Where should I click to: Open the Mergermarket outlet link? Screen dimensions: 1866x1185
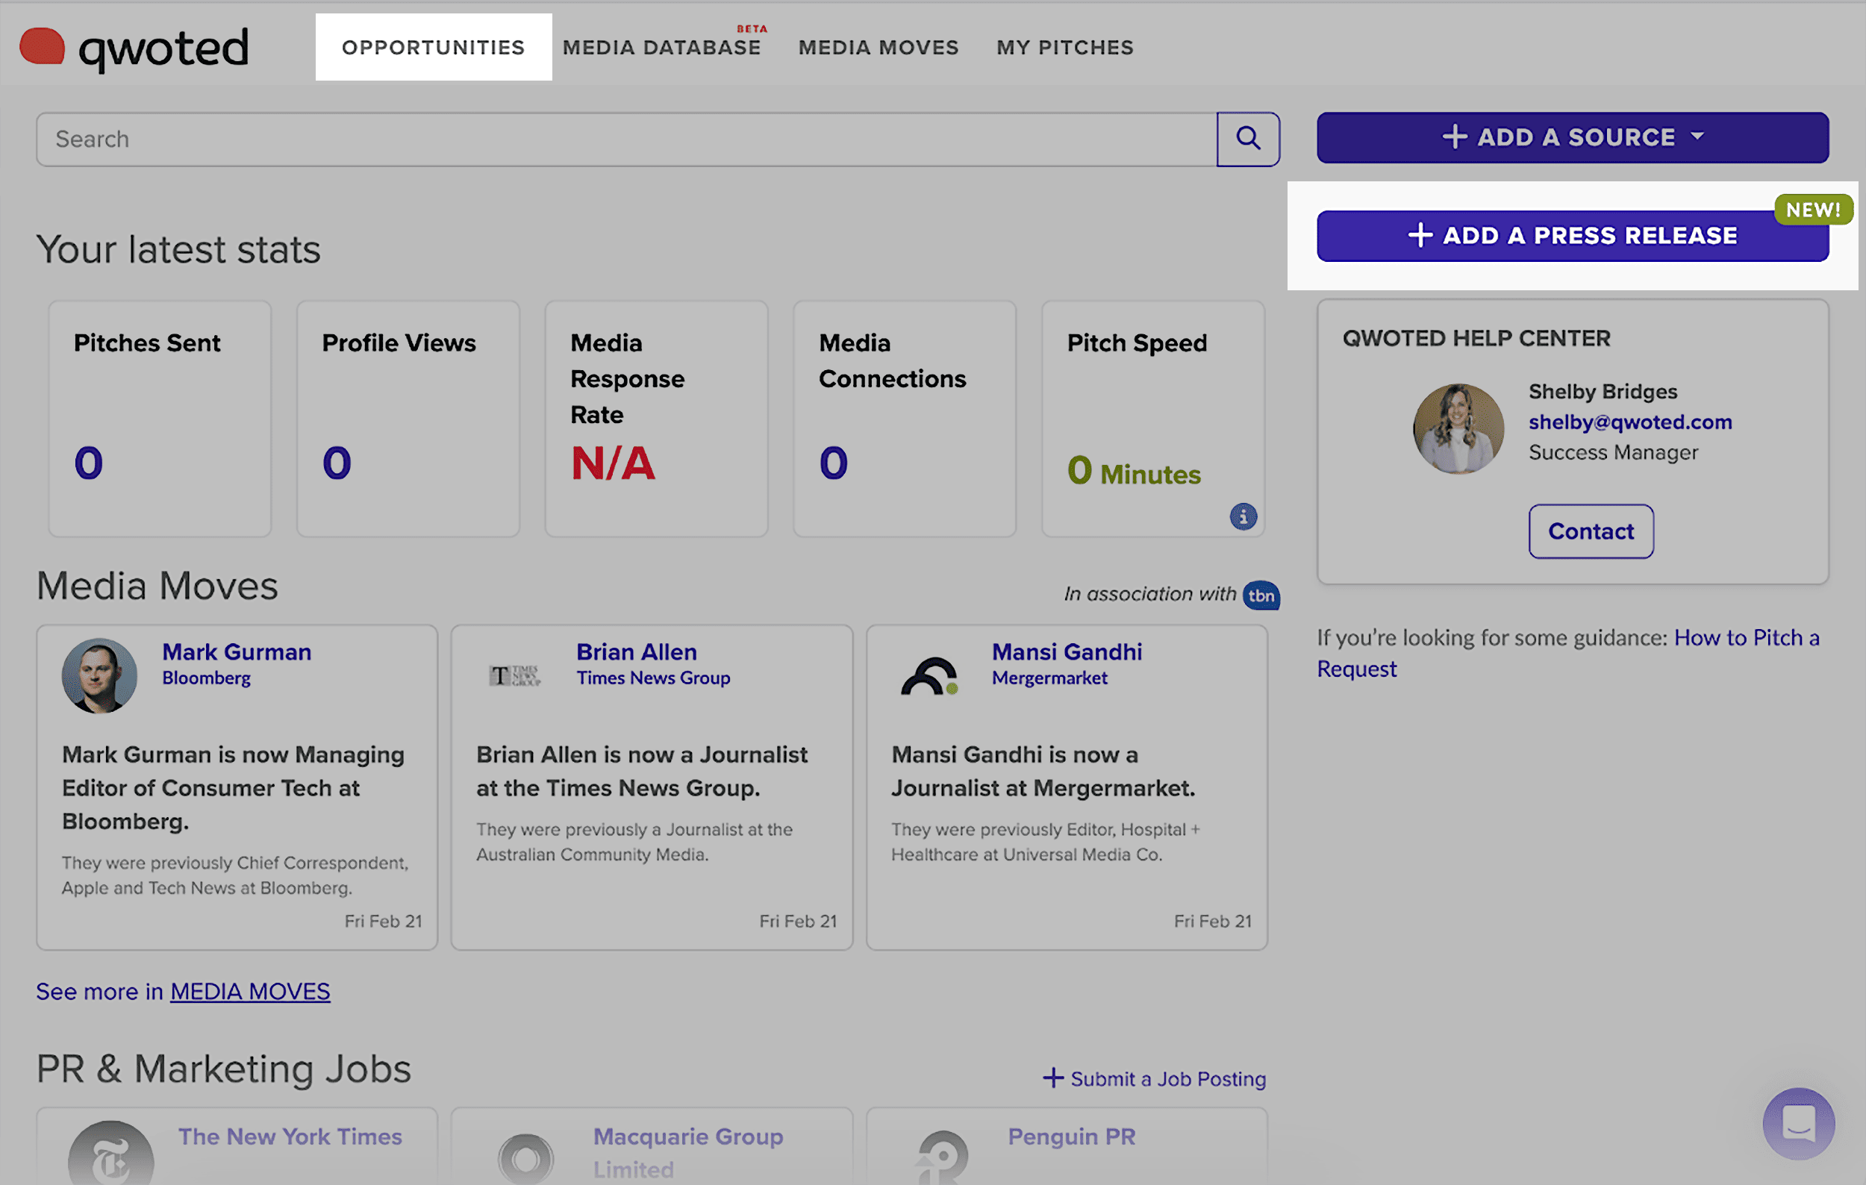click(x=1049, y=678)
